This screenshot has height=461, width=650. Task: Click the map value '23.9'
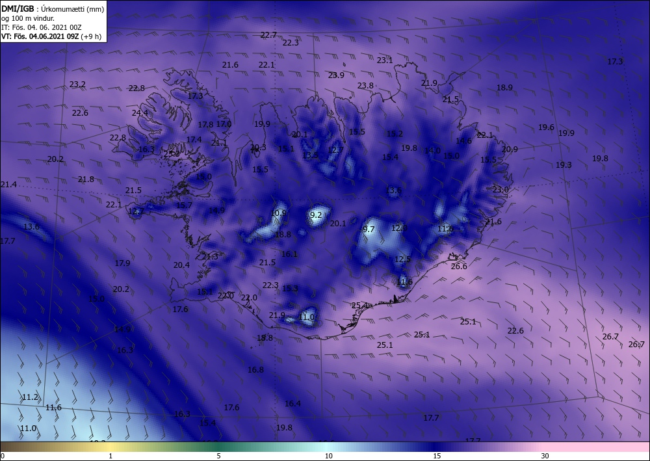tap(336, 75)
